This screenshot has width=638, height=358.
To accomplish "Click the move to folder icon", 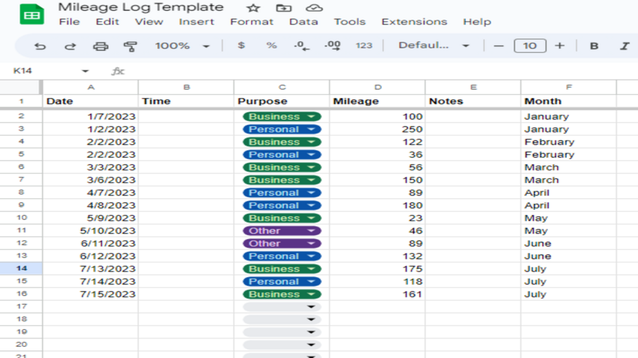I will 284,8.
